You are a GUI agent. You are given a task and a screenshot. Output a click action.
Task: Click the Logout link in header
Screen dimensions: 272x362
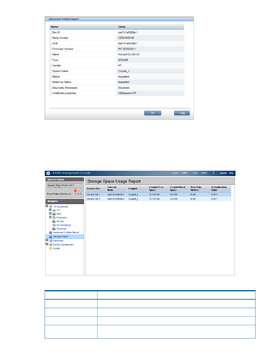223,173
